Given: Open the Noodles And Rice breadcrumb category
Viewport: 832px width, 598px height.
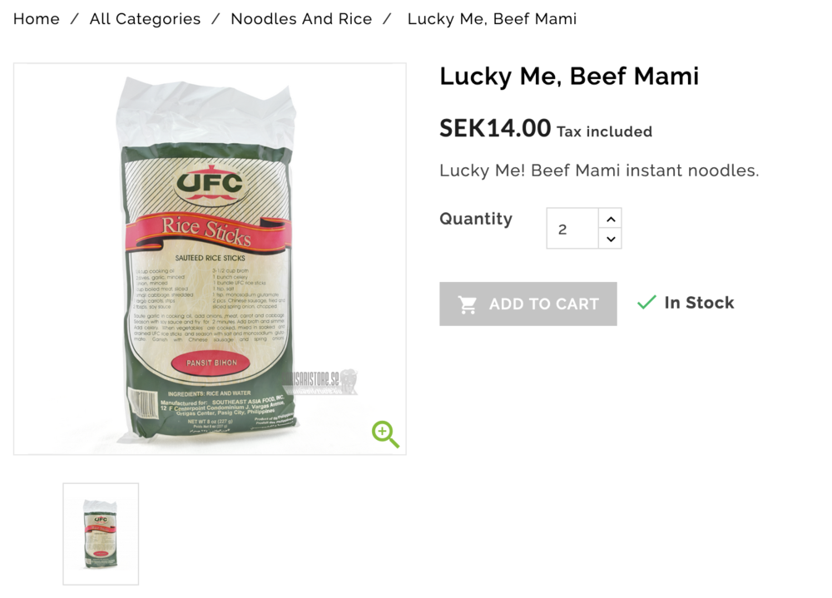Looking at the screenshot, I should click(x=301, y=19).
